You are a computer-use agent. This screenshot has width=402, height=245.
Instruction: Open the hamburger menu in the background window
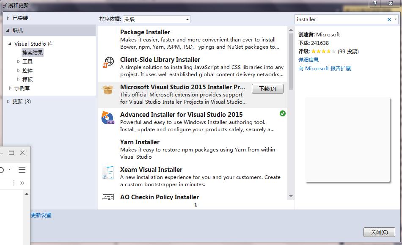[x=22, y=170]
